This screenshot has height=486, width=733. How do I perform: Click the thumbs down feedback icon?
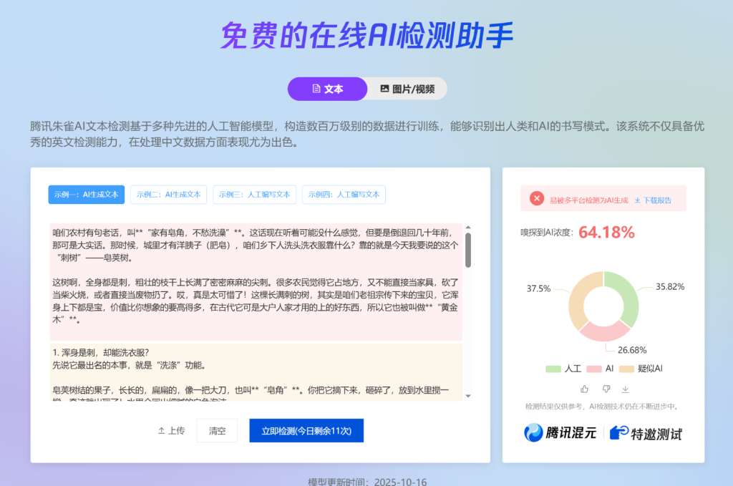(606, 389)
